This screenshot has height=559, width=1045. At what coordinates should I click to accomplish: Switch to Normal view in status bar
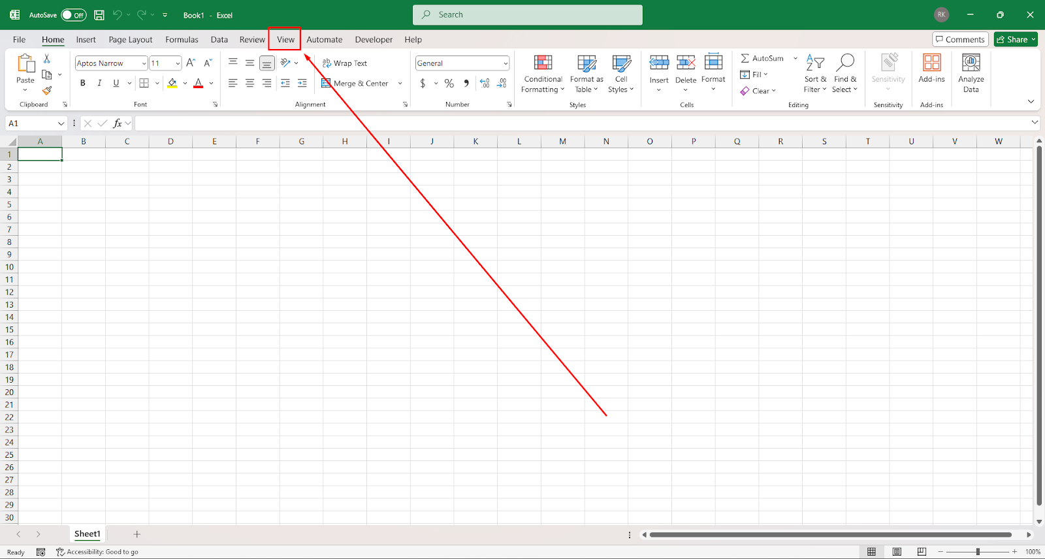[x=871, y=552]
